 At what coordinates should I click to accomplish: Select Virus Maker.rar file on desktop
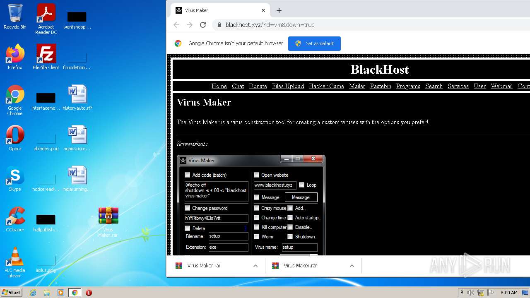(108, 222)
